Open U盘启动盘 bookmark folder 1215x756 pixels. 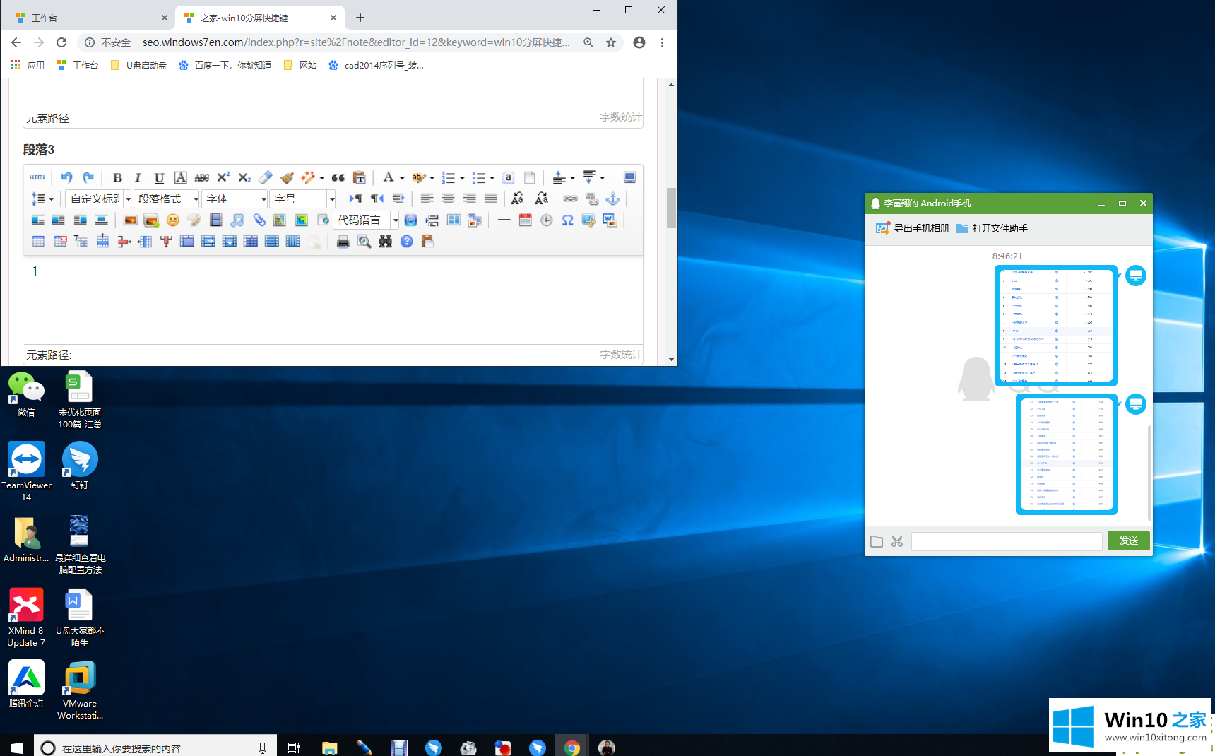pos(139,65)
